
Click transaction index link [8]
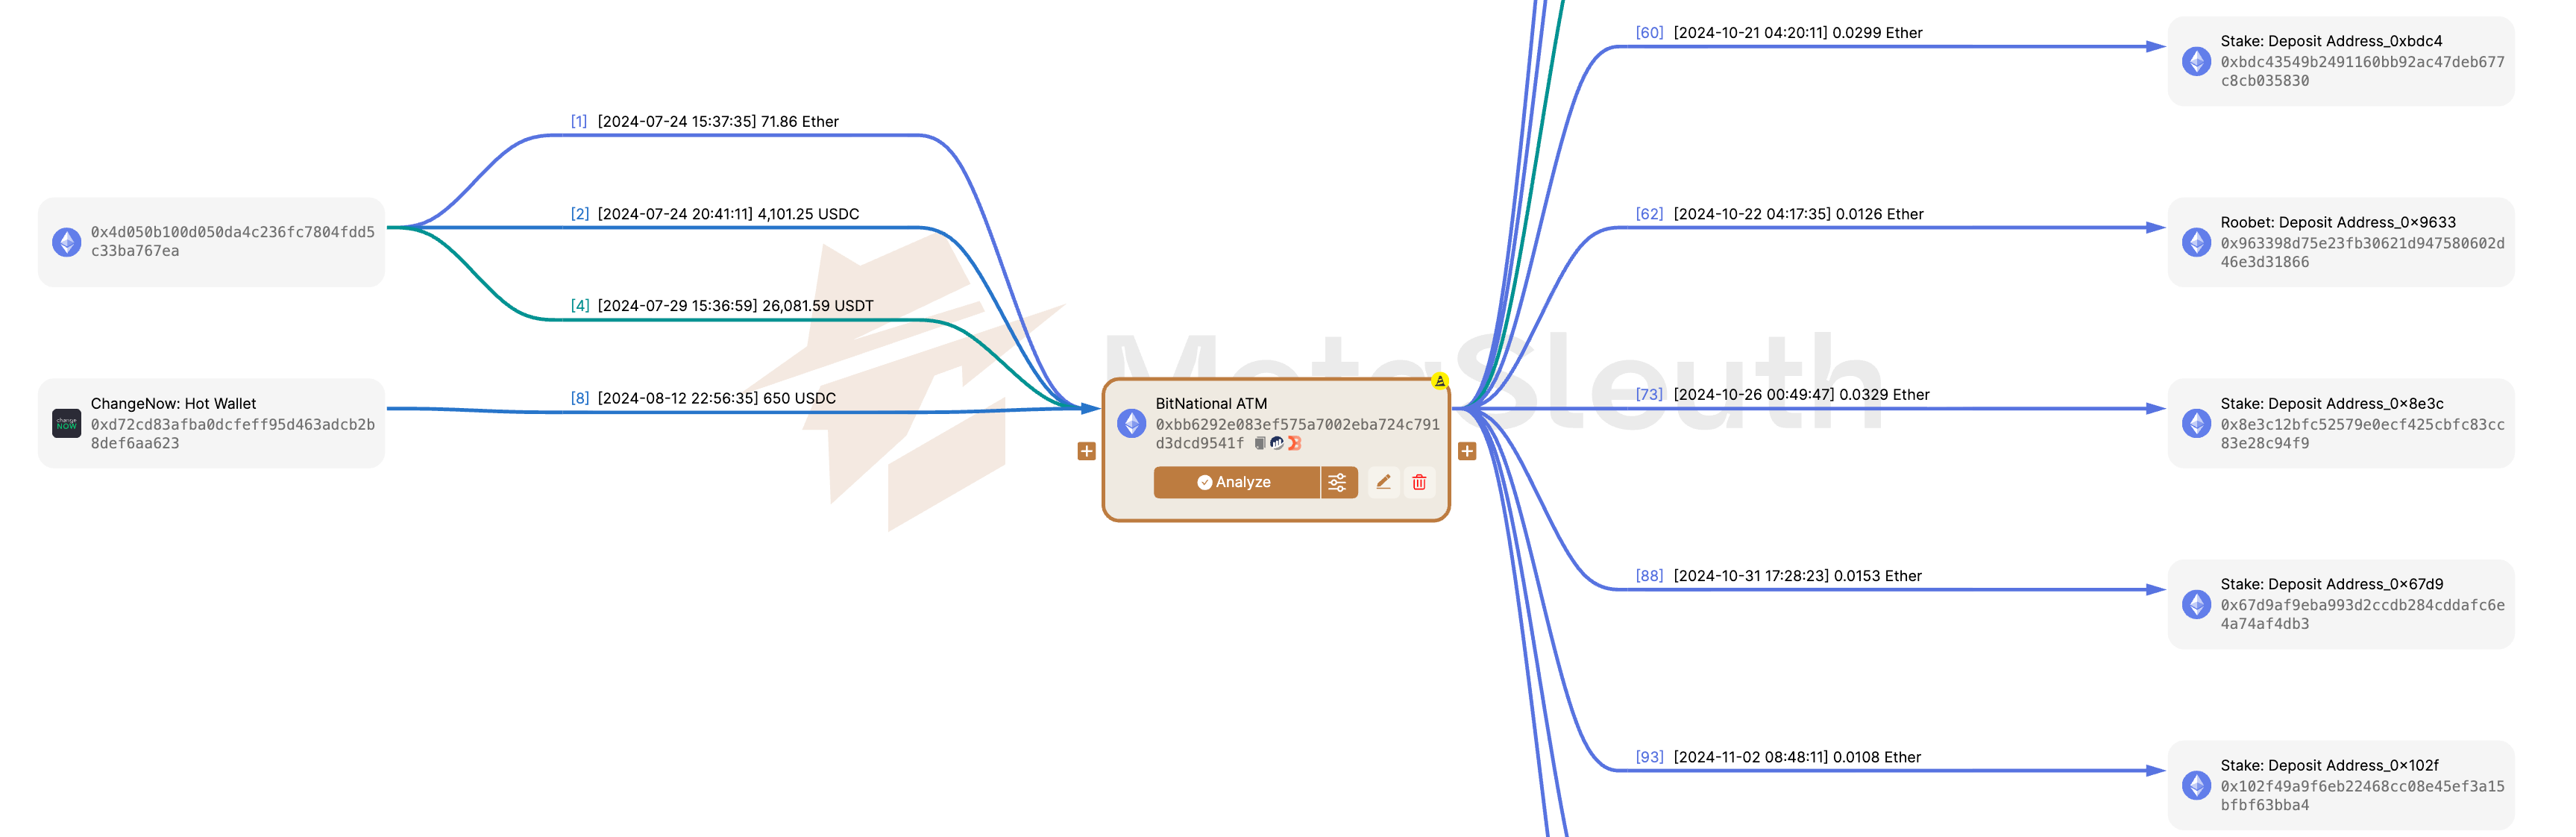[579, 398]
